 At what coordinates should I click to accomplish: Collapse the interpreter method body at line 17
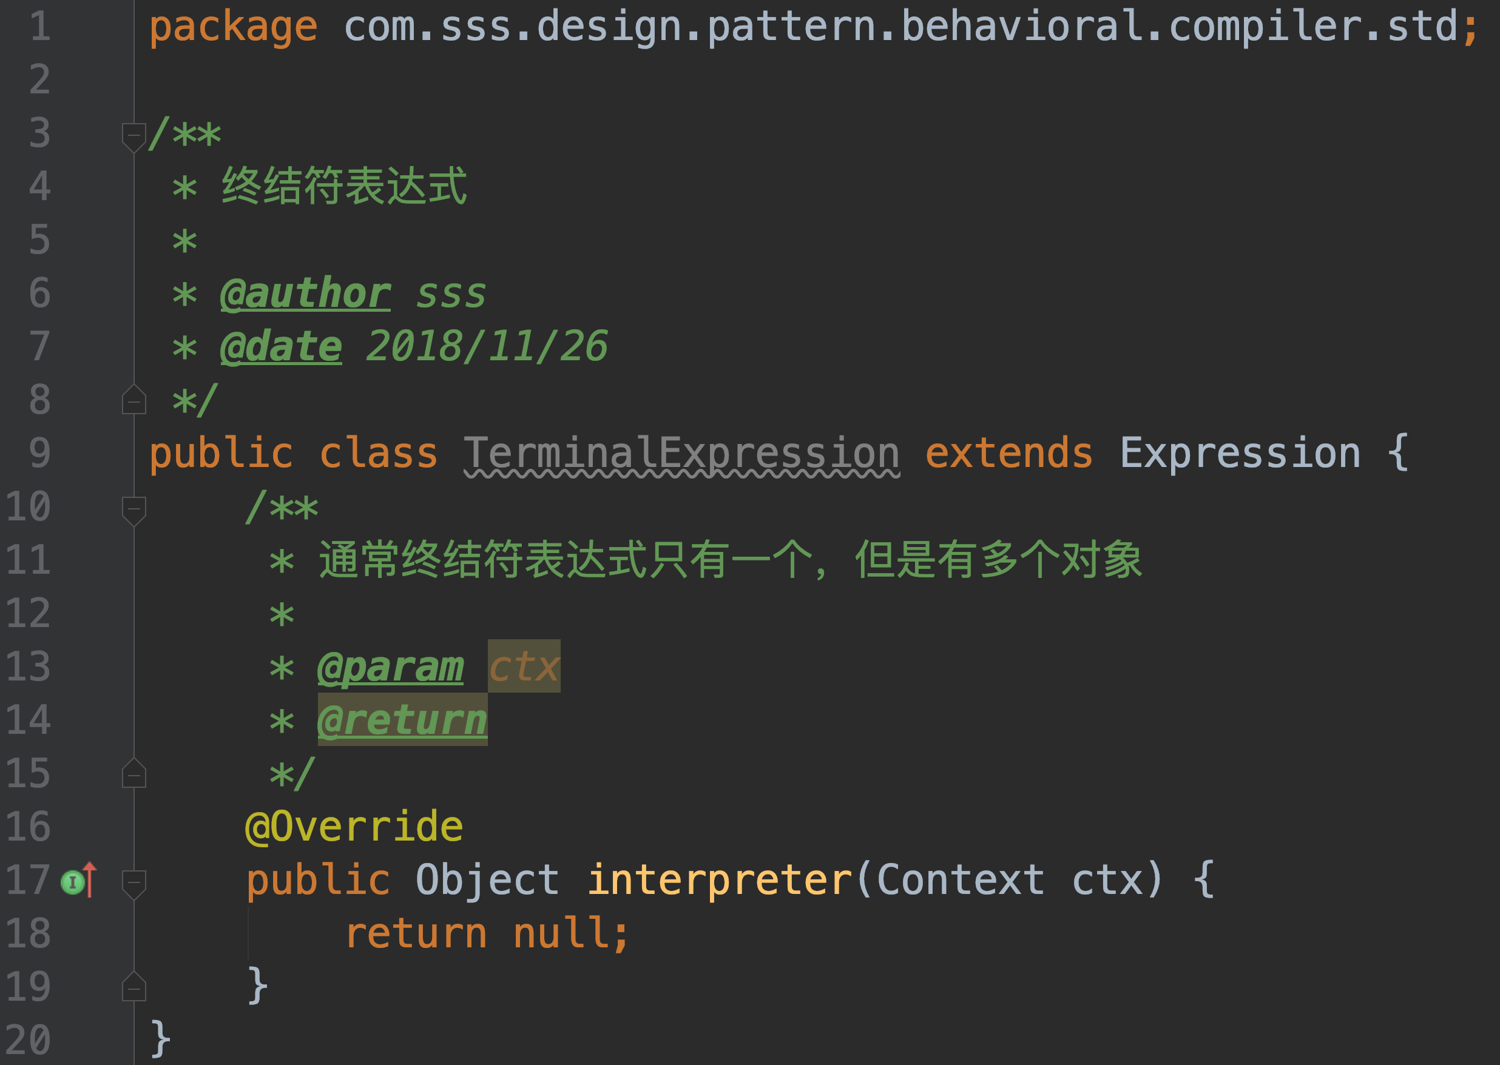pos(134,882)
